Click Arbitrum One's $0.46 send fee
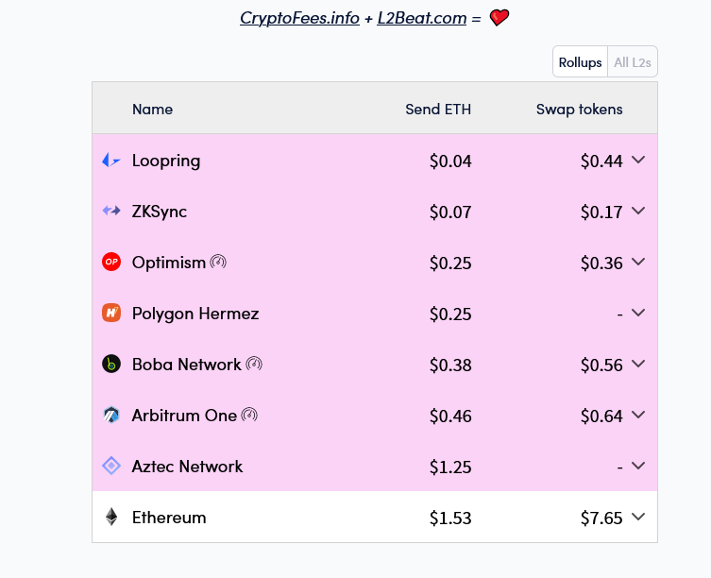 (x=450, y=416)
